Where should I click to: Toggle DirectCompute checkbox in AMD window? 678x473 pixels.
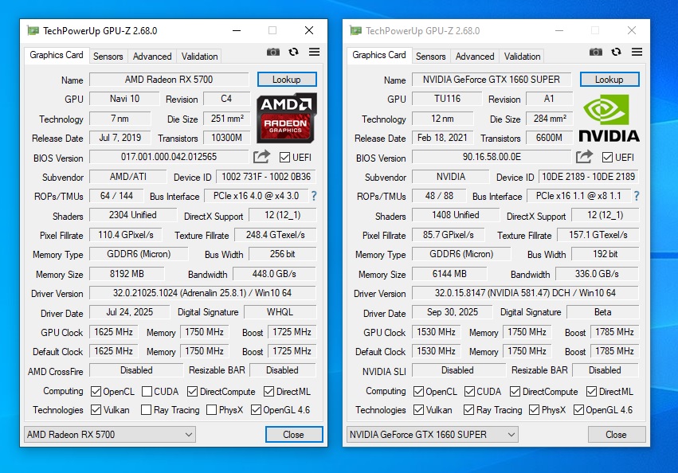click(193, 391)
